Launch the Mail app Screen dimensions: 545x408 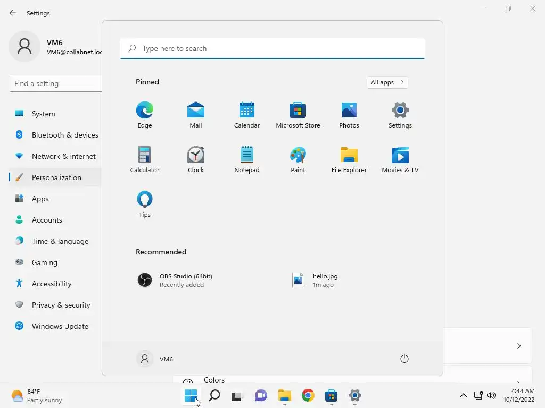196,115
